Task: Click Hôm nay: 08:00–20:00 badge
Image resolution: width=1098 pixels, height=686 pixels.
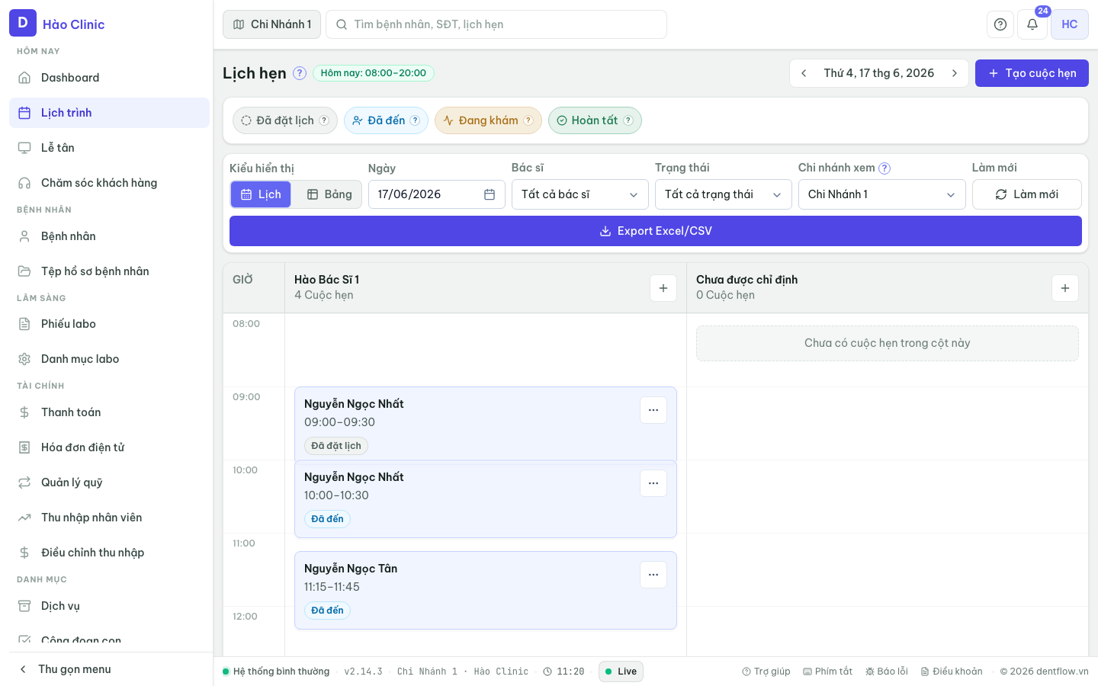Action: 374,73
